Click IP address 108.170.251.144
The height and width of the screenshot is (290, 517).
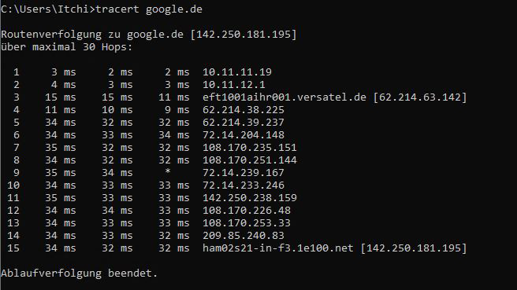[x=250, y=160]
